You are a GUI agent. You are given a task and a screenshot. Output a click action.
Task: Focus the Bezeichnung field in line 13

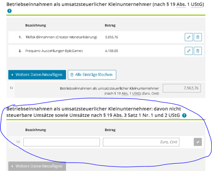61,142
